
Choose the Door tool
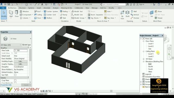[17, 14]
